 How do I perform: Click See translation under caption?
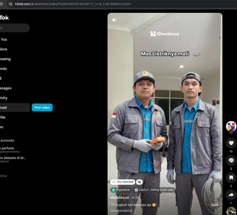coord(121,210)
